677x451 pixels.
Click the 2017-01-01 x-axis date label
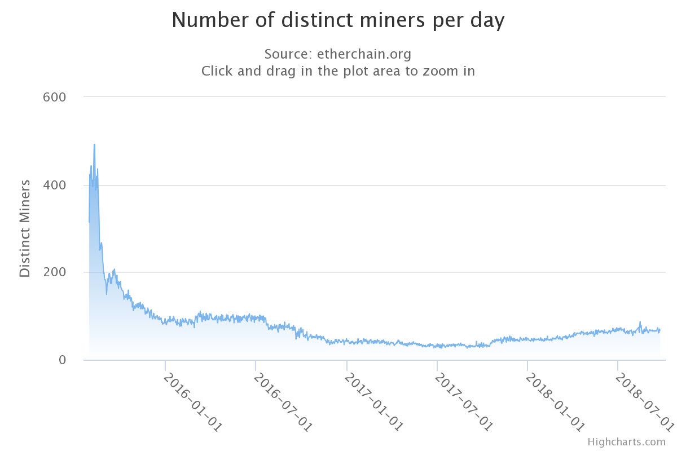[373, 402]
